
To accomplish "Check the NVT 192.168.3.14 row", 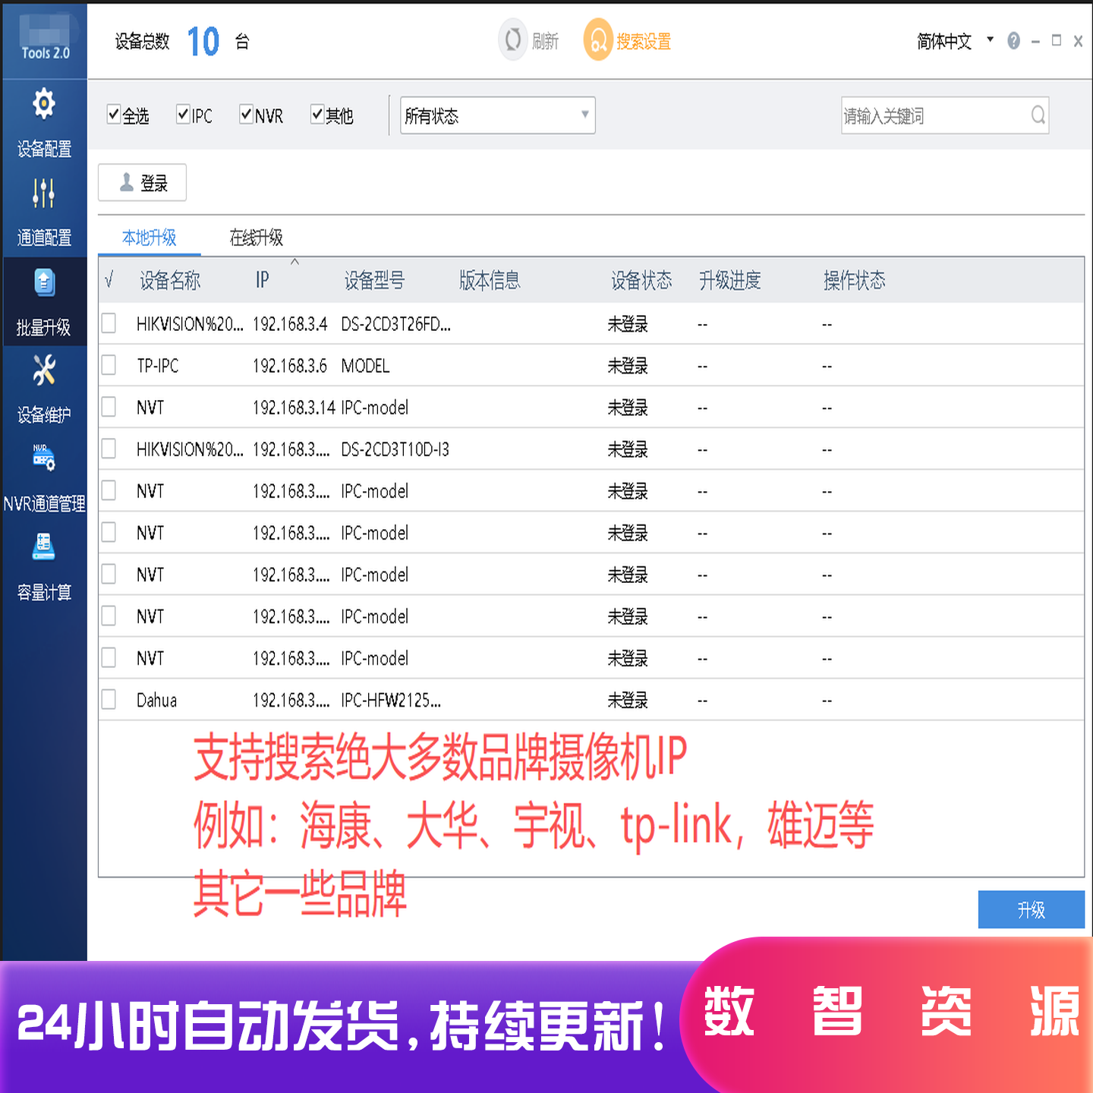I will pos(109,407).
